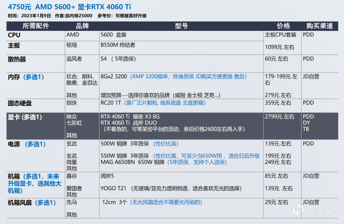Image resolution: width=344 pixels, height=224 pixels.
Task: Select the column header '型号'
Action: [181, 26]
